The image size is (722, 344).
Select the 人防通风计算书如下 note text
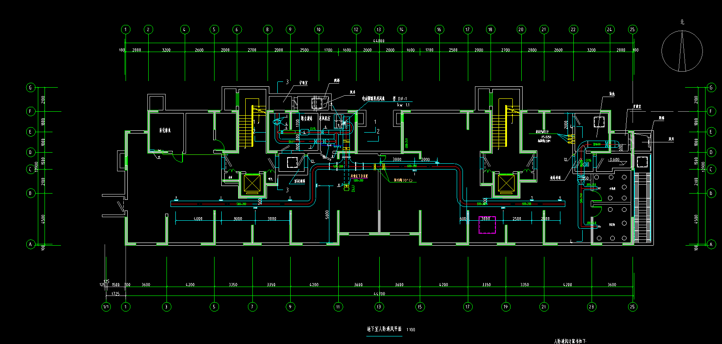point(570,341)
